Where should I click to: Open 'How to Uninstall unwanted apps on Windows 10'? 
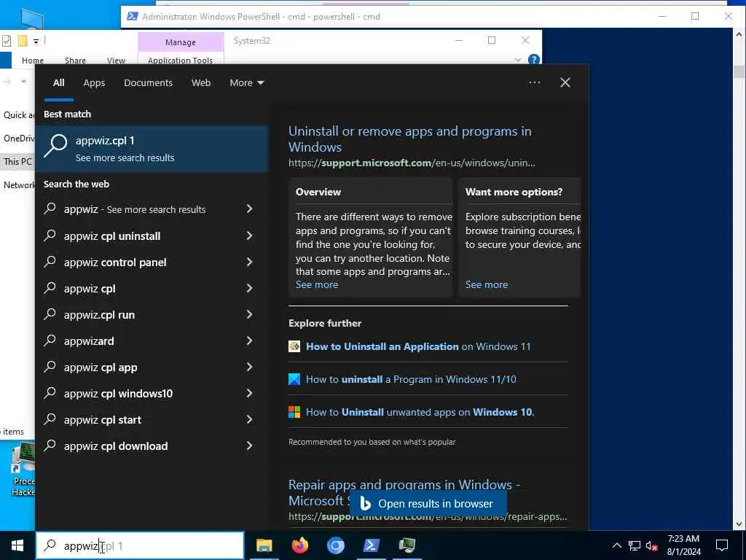[x=420, y=413]
